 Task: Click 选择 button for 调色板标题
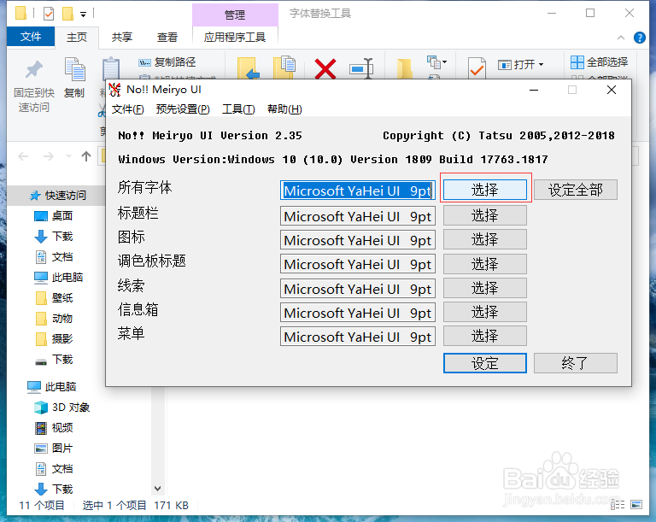click(x=485, y=264)
